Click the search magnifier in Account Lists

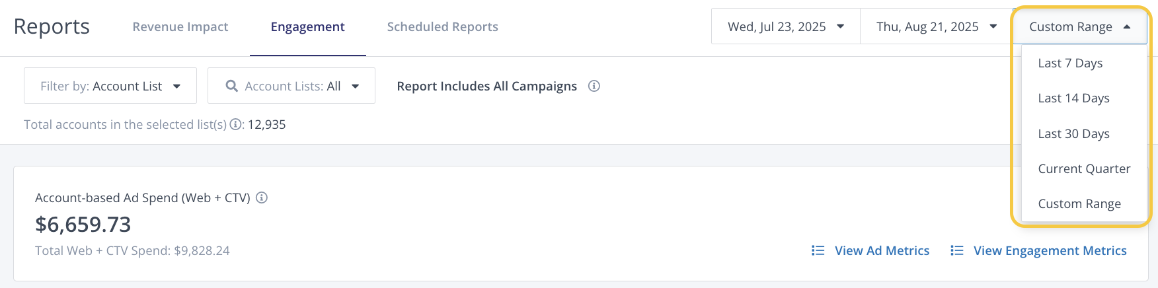point(231,86)
